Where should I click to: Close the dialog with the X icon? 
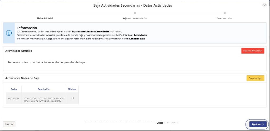tap(264, 5)
